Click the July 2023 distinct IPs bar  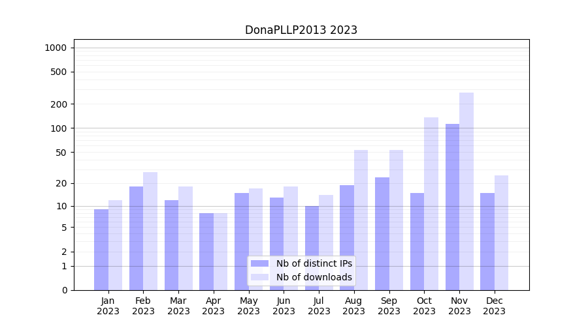(312, 248)
